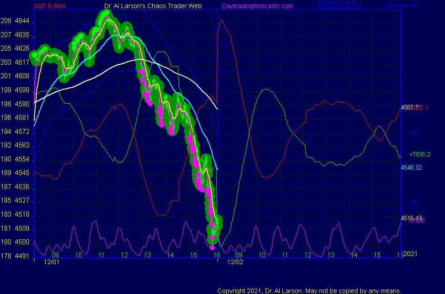Screen dimensions: 445x294
Task: Click the copyright notice text at bottom
Action: coord(310,291)
